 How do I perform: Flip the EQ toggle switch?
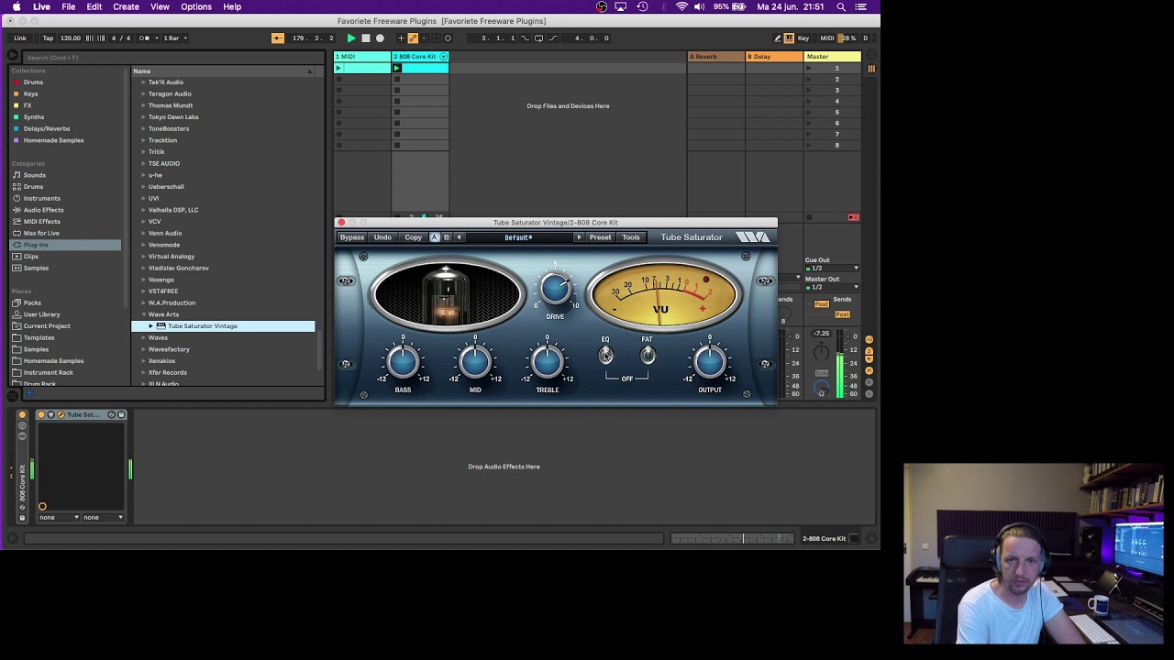605,356
